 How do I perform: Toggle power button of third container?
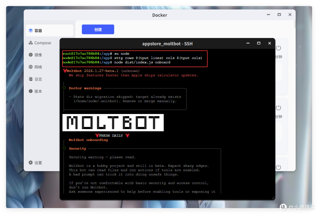click(x=279, y=167)
